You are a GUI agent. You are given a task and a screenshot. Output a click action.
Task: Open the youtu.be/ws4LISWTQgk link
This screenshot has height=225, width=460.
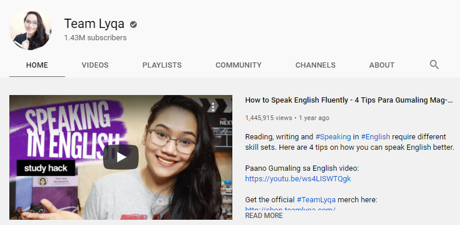(x=298, y=178)
